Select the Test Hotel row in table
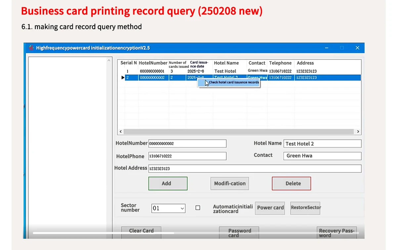Screen dimensions: 397x250 (225, 71)
